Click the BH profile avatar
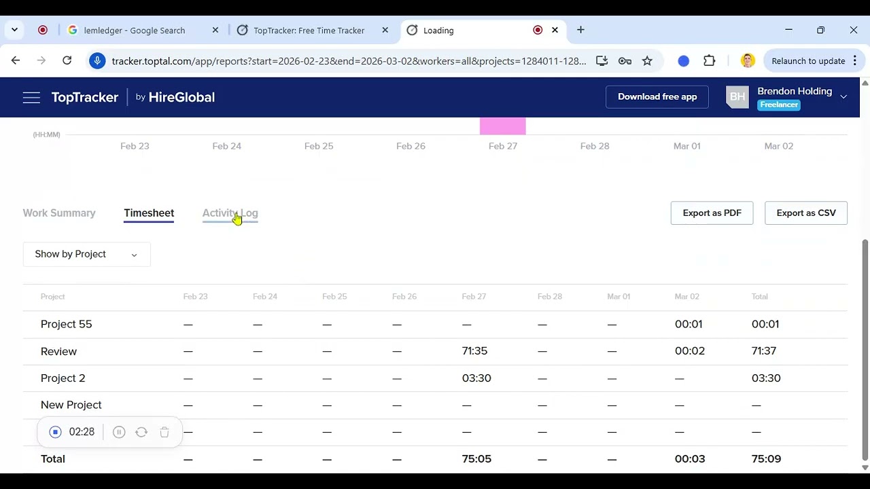Screen dimensions: 870x489 click(737, 97)
